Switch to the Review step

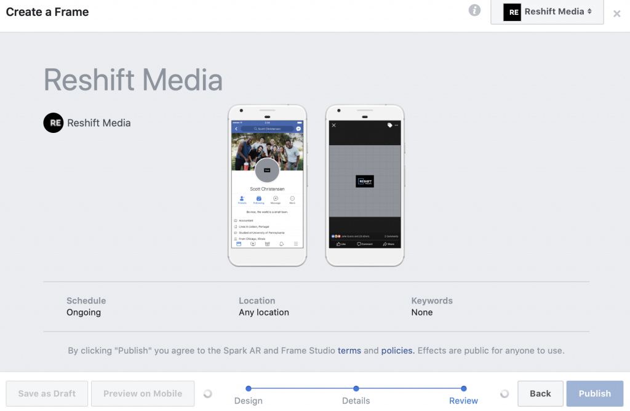463,389
